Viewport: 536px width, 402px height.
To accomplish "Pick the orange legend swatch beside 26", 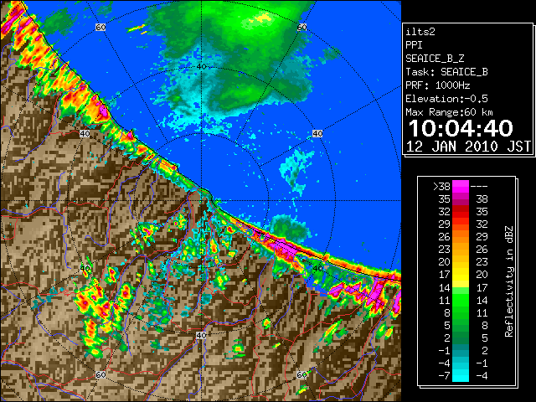I will [461, 236].
